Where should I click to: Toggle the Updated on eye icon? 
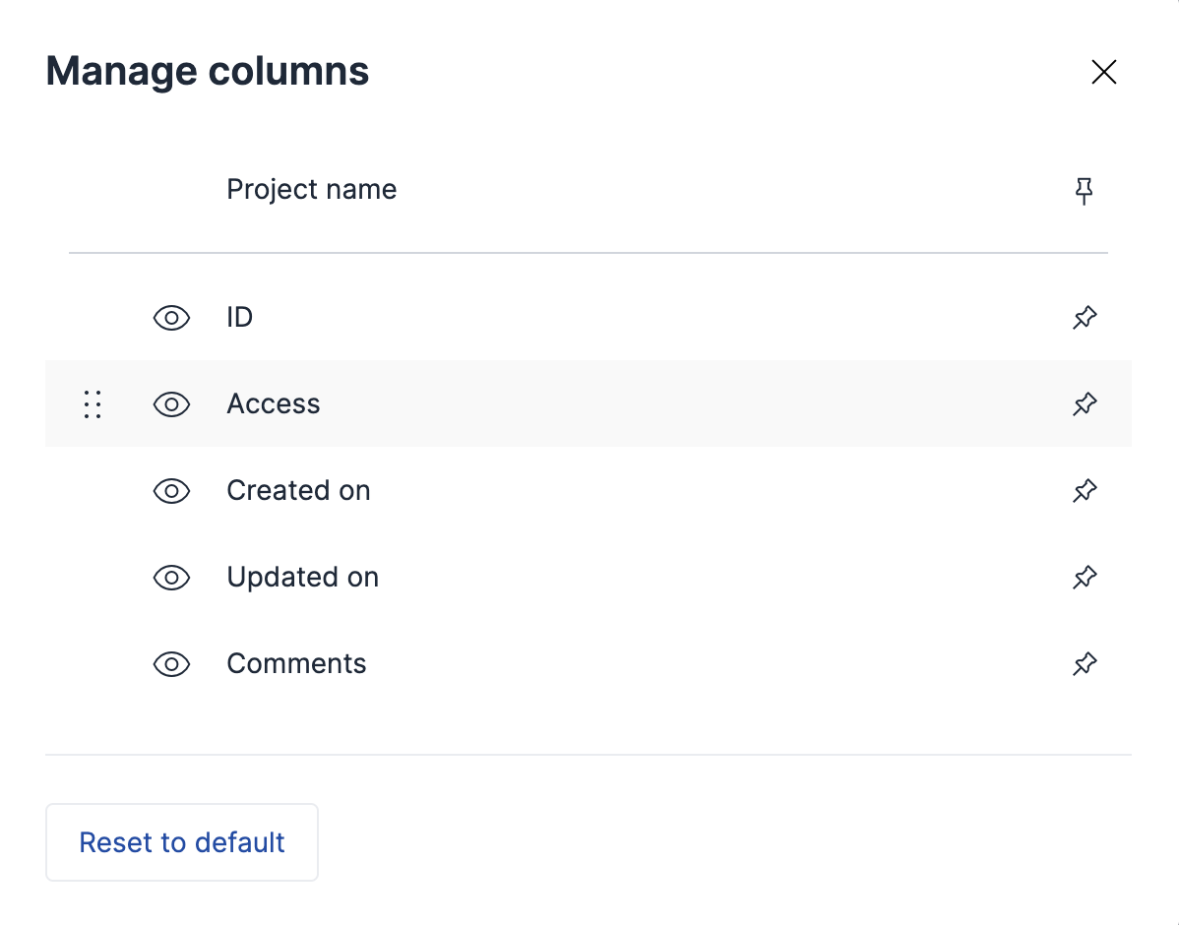point(171,578)
